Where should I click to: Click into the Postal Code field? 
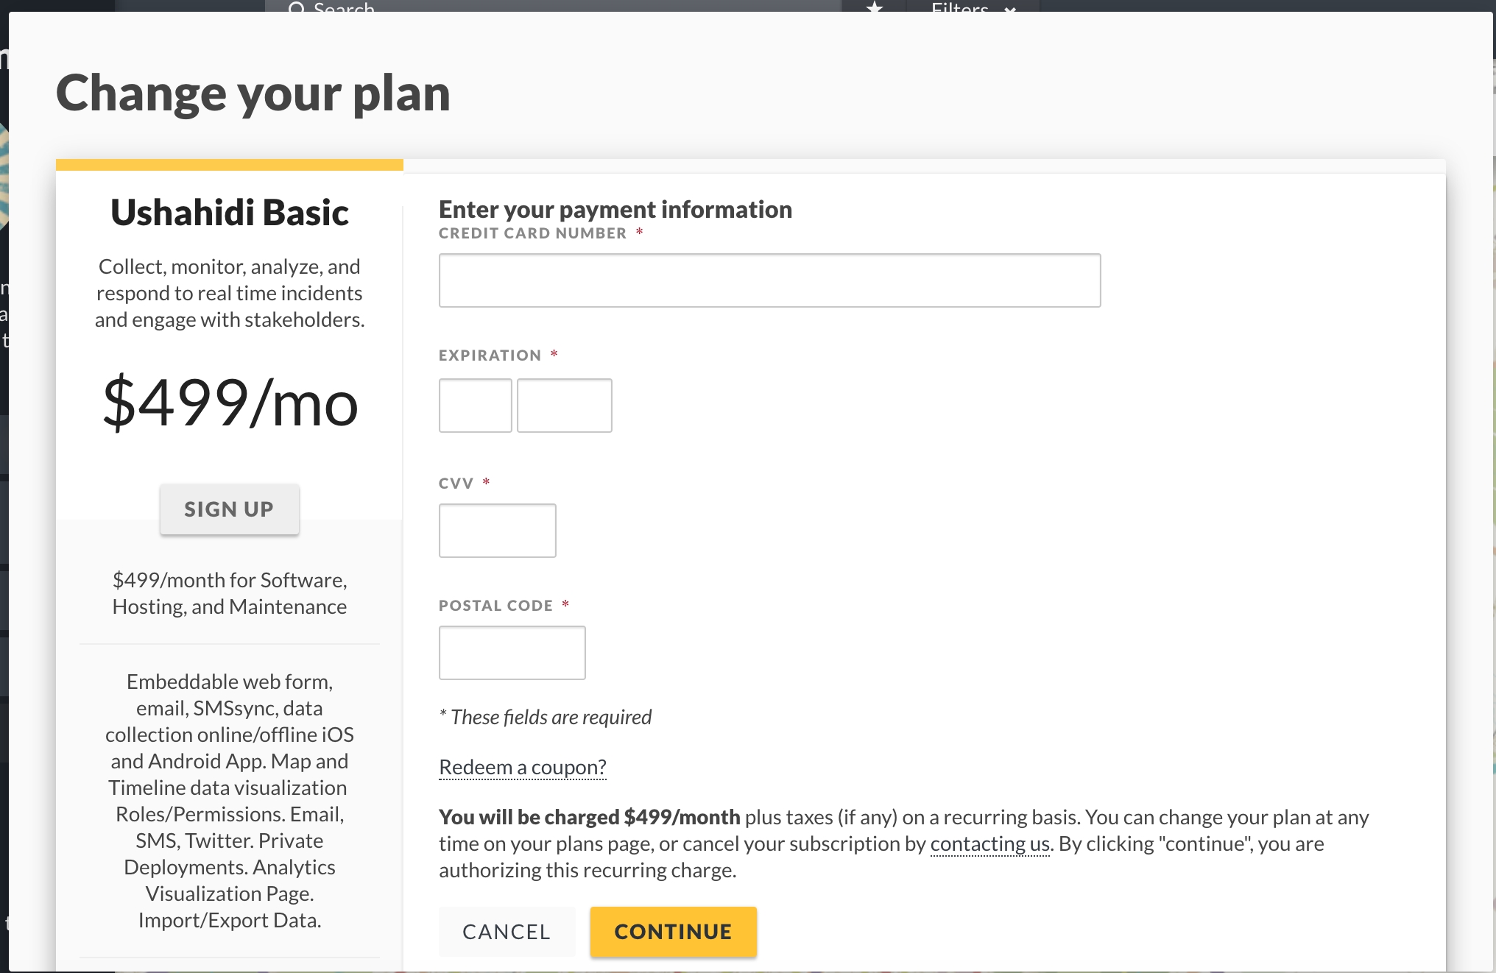[x=512, y=653]
